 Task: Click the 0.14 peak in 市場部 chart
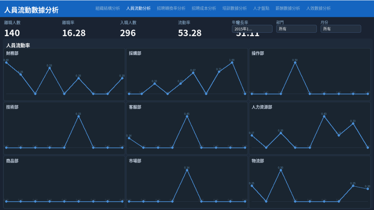click(x=187, y=170)
